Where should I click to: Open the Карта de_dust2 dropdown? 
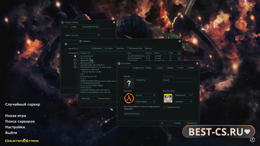coord(85,35)
